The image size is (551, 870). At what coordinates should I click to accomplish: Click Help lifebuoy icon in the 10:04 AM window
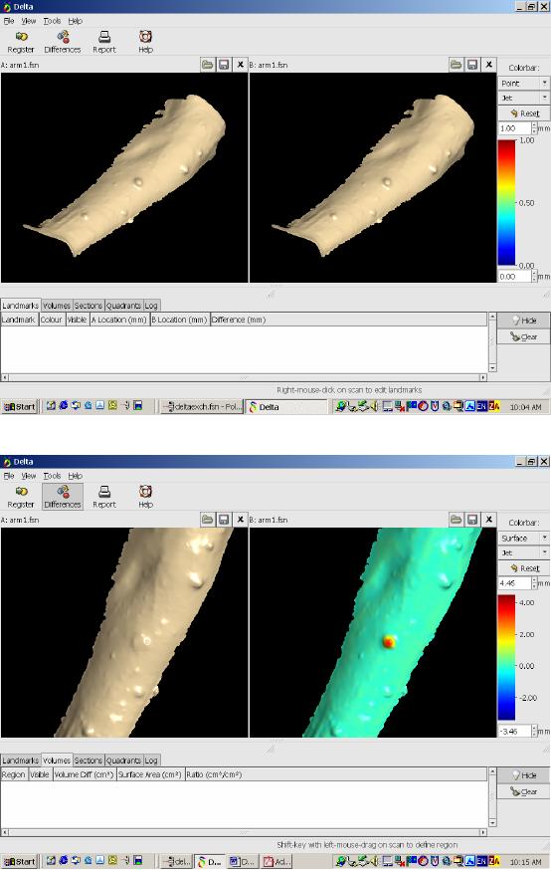pos(146,42)
